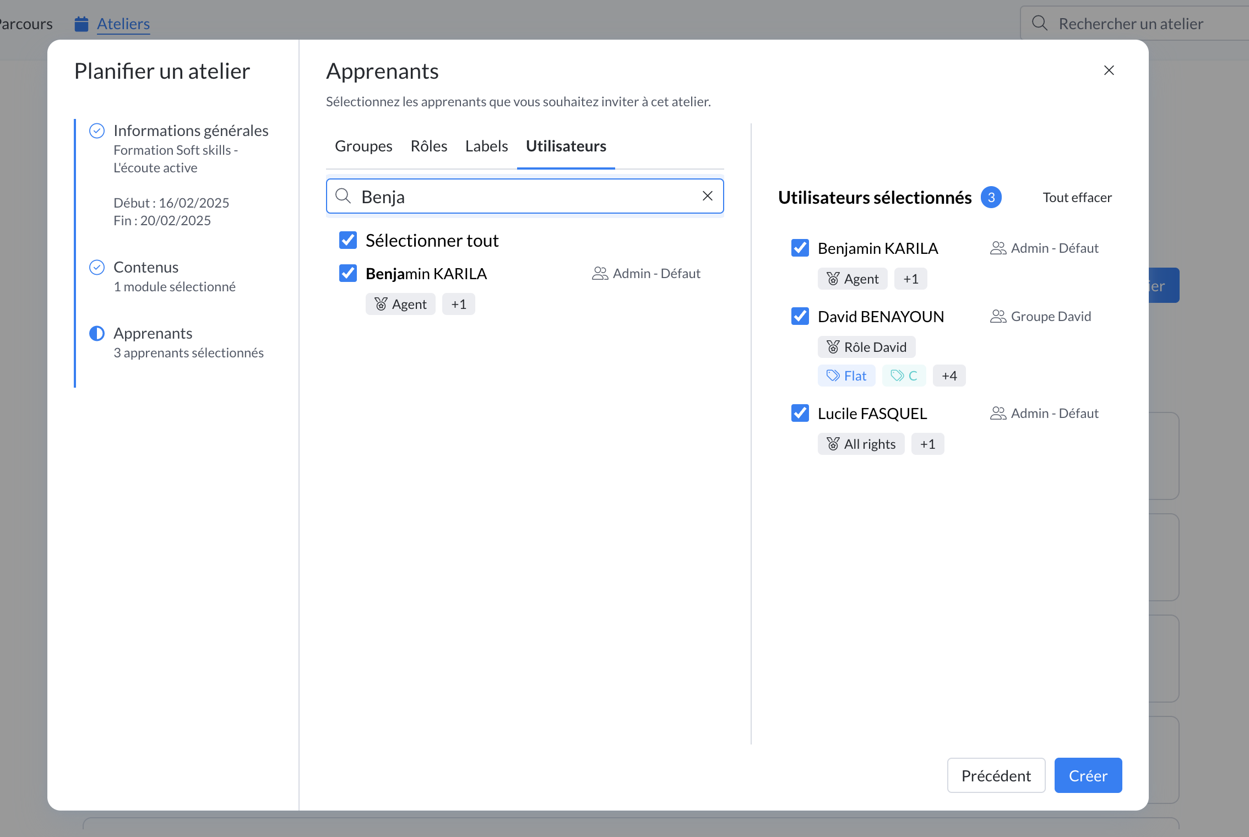Uncheck Sélectionner tout checkbox

point(348,241)
